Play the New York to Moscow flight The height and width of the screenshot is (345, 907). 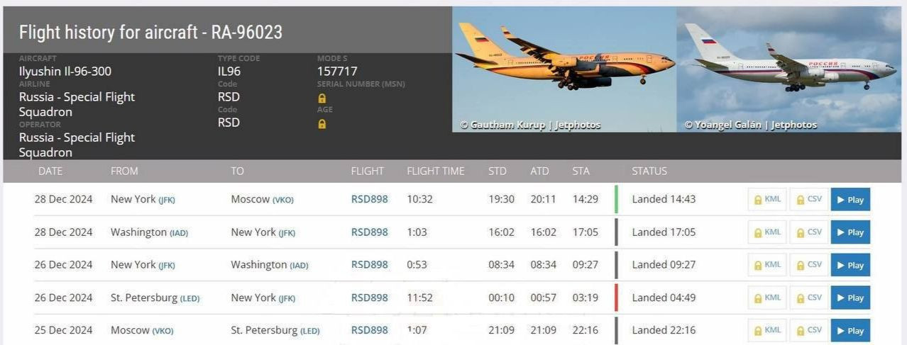[850, 200]
